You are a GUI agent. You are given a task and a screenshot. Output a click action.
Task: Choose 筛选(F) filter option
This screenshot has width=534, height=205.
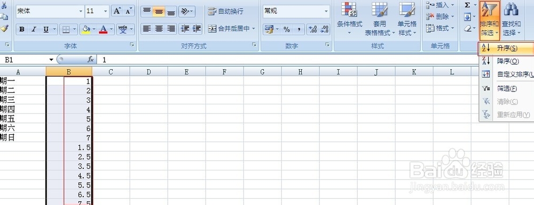507,88
